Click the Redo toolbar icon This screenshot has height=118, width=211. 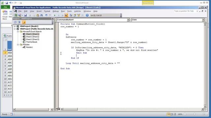coord(50,15)
